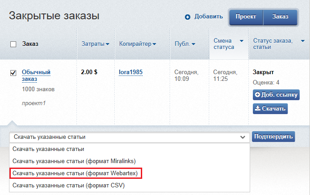310x195 pixels.
Task: Open the Копирайтер column filter
Action: (x=137, y=44)
